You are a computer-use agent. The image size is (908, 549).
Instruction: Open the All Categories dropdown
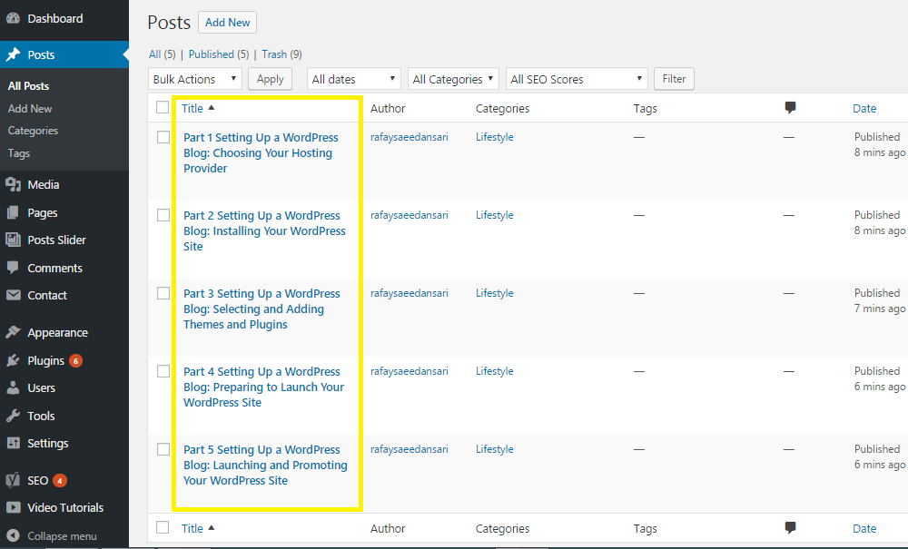pyautogui.click(x=453, y=79)
